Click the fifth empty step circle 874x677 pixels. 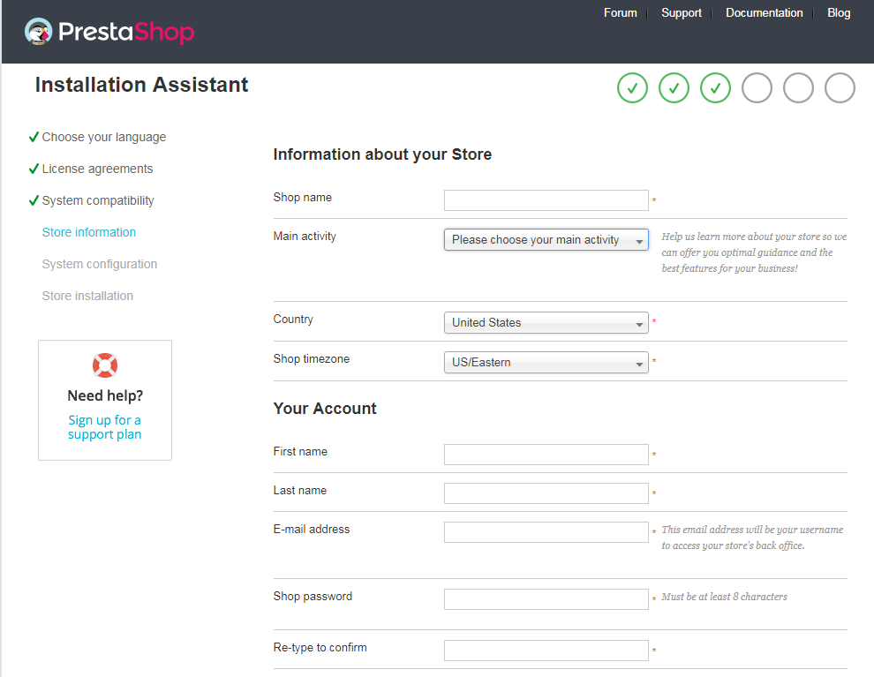(798, 88)
